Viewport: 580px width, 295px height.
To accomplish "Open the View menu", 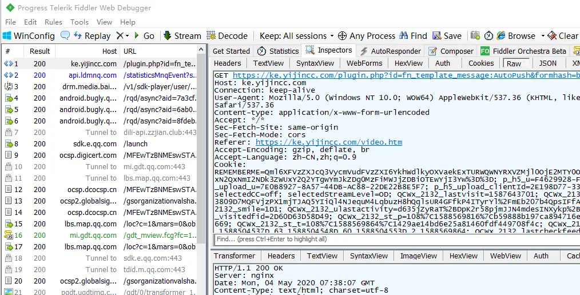I will point(104,22).
